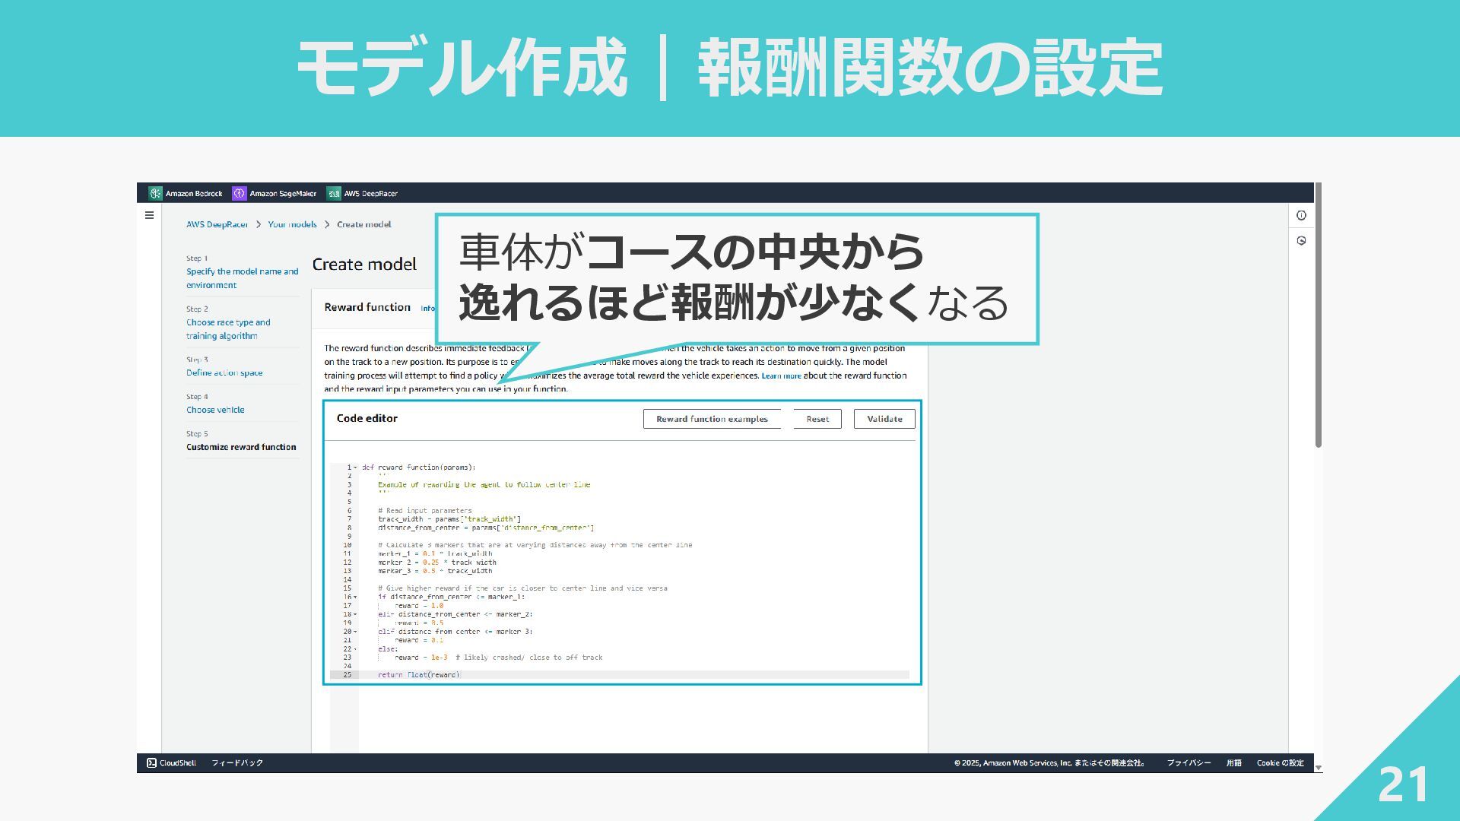
Task: Collapse fold arrow at line 16
Action: [355, 598]
